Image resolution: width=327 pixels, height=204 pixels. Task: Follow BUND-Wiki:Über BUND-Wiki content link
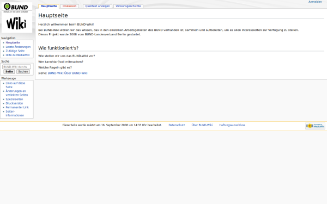point(68,73)
